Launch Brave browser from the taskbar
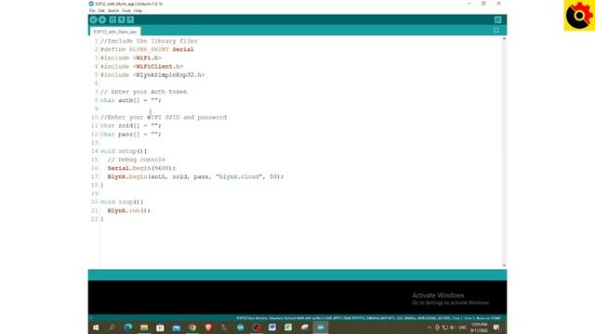 pyautogui.click(x=208, y=328)
